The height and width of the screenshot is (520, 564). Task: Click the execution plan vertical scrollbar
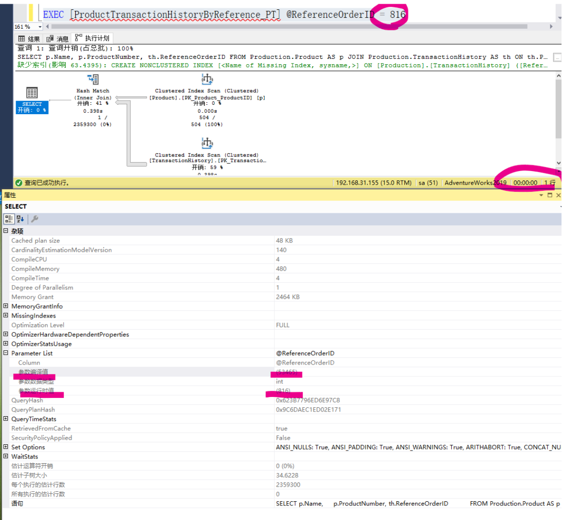(x=558, y=108)
